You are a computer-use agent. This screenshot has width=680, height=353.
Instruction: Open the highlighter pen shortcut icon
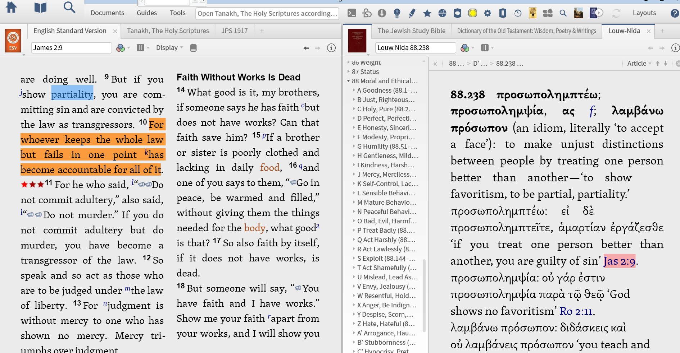click(x=412, y=13)
